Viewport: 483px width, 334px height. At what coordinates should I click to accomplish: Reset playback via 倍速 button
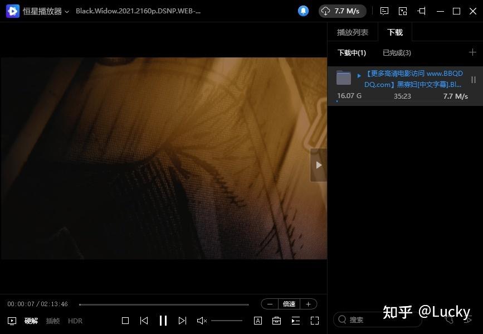(x=289, y=304)
